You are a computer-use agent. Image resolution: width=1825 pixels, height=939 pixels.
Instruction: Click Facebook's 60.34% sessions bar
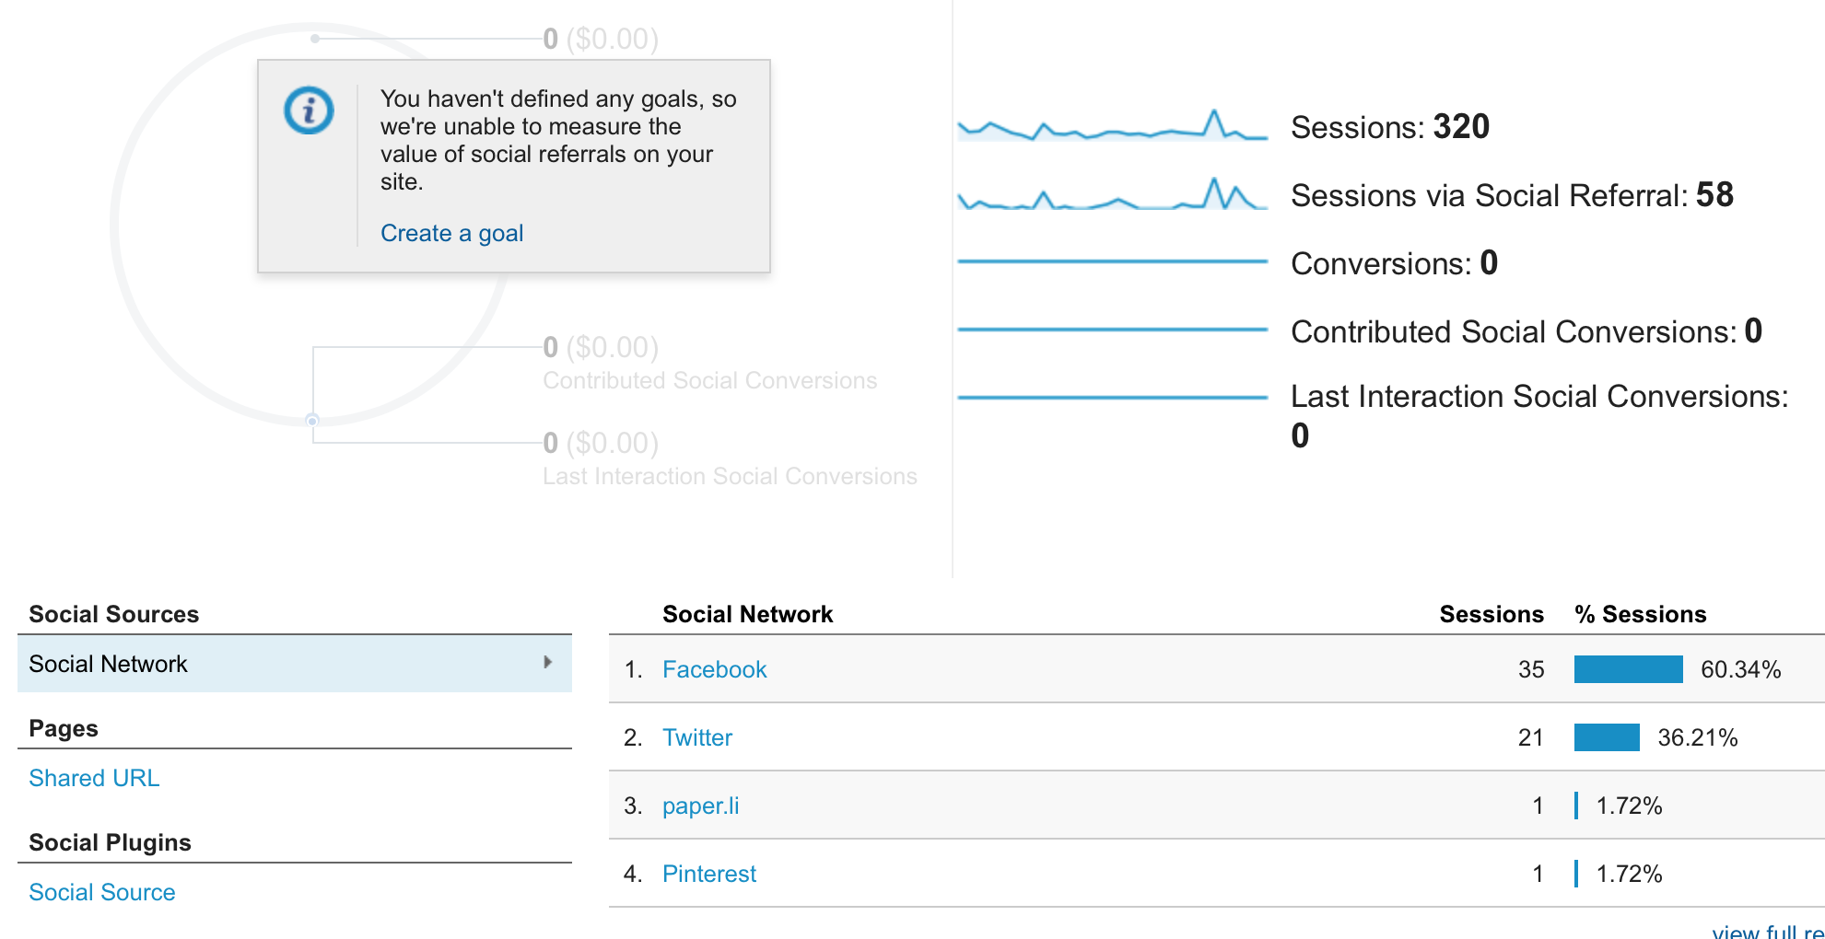(1629, 669)
